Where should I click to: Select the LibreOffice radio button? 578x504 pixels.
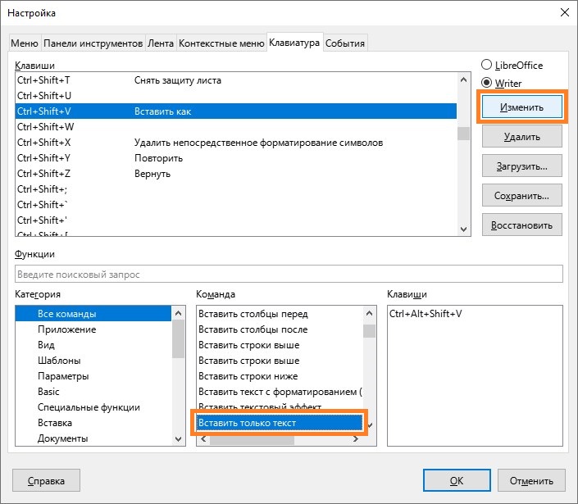pyautogui.click(x=487, y=66)
